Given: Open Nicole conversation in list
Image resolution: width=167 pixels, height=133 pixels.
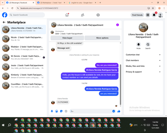Looking at the screenshot, I should tap(23, 39).
